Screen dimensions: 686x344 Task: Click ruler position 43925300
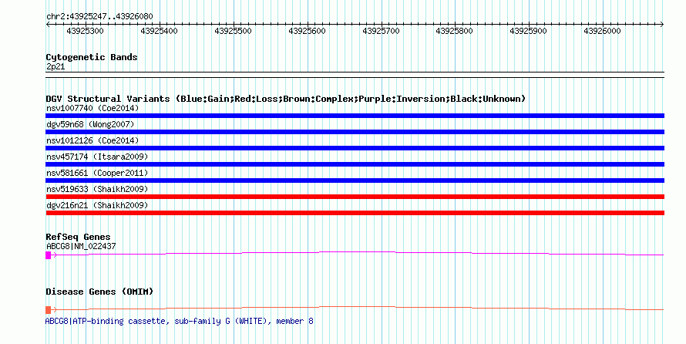point(86,32)
